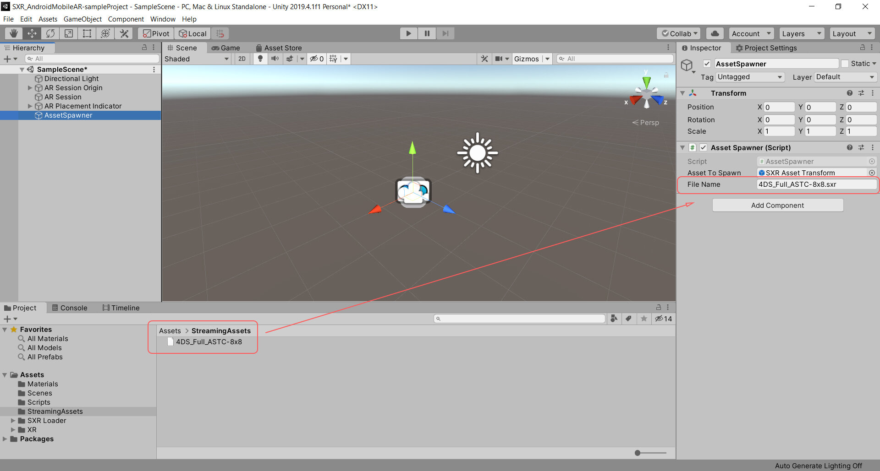Select the 4DS_Full_ASTC-8x8 asset file
Viewport: 880px width, 471px height.
click(x=204, y=341)
